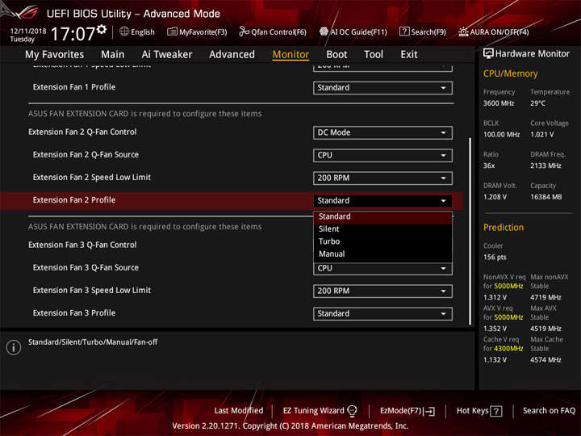Click the 1.208 V DRAM voltage value

tap(495, 197)
